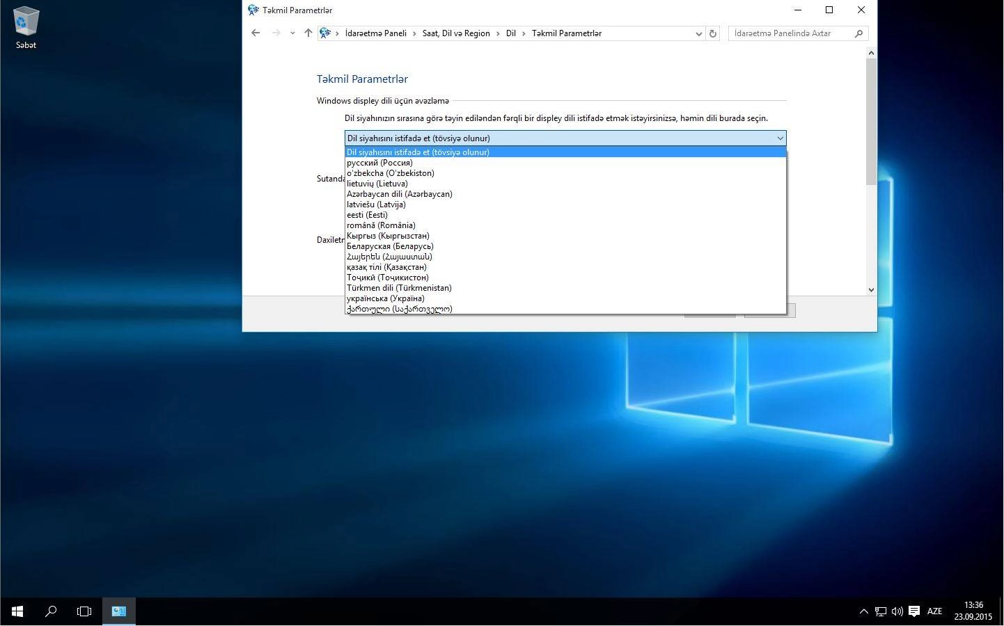Click the Back arrow in the navigation bar
1004x626 pixels.
tap(256, 33)
